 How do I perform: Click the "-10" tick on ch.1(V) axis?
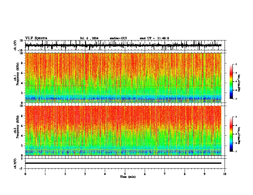coord(21,50)
